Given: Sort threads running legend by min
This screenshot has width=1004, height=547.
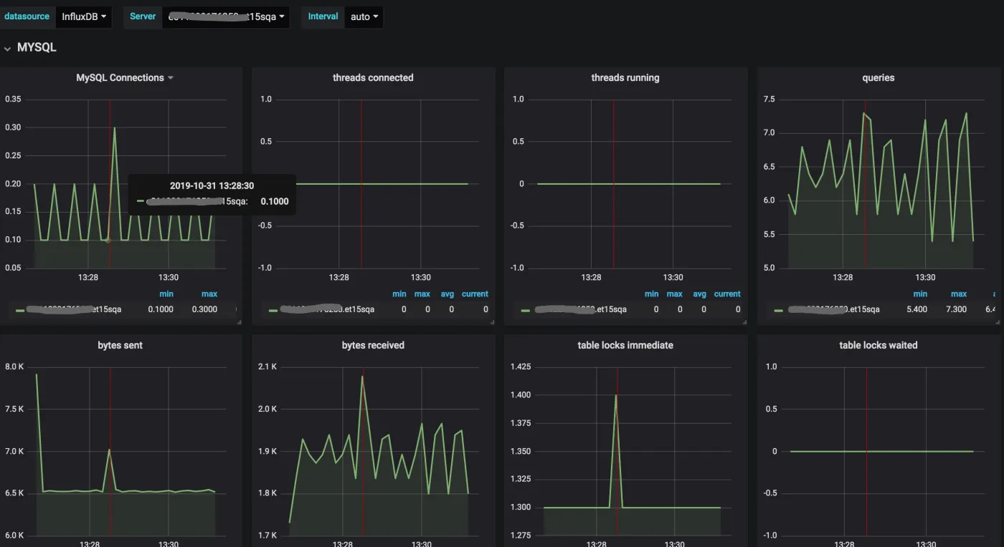Looking at the screenshot, I should (x=651, y=294).
